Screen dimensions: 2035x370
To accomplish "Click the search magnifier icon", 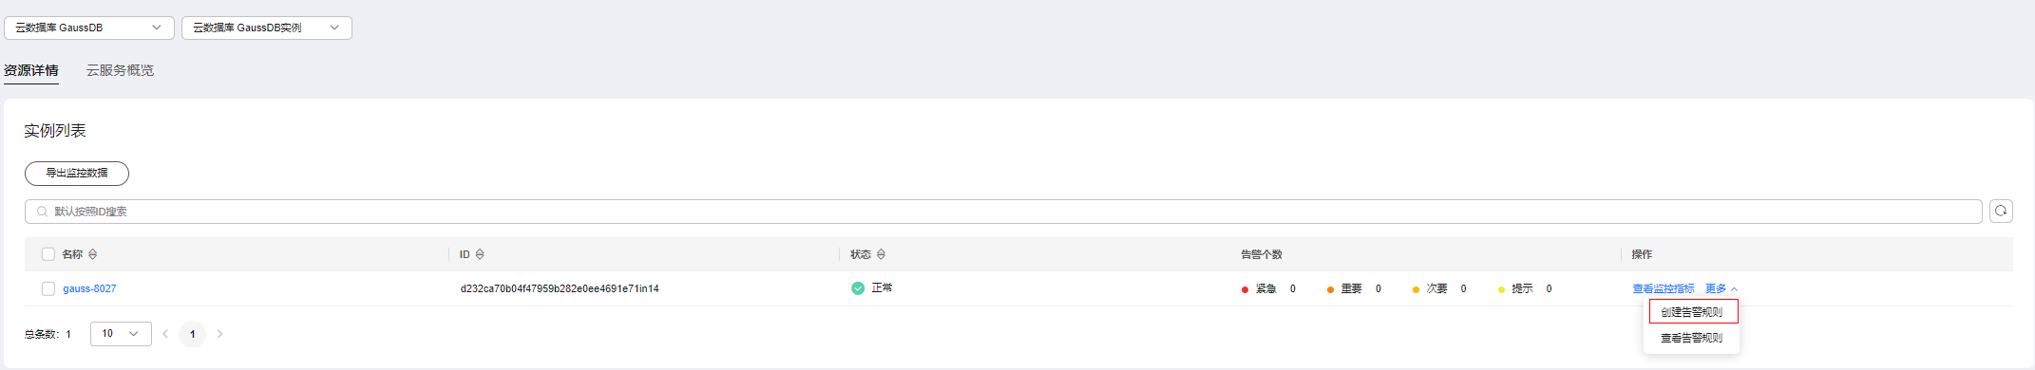I will tap(42, 212).
